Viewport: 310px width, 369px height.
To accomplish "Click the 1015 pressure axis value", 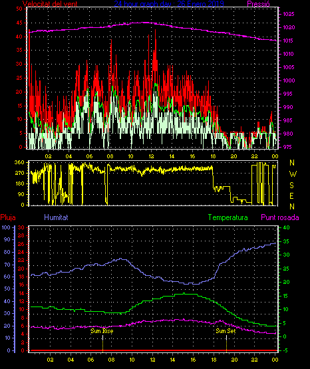I will coord(289,41).
